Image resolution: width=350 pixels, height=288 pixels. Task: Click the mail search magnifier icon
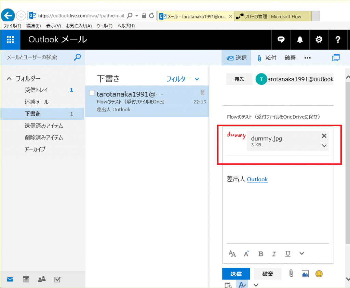77,57
